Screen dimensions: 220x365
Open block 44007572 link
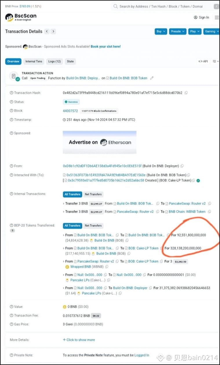click(70, 111)
